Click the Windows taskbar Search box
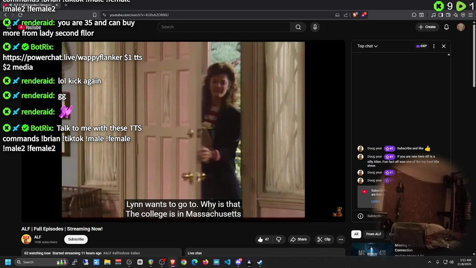The image size is (476, 268). [42, 262]
